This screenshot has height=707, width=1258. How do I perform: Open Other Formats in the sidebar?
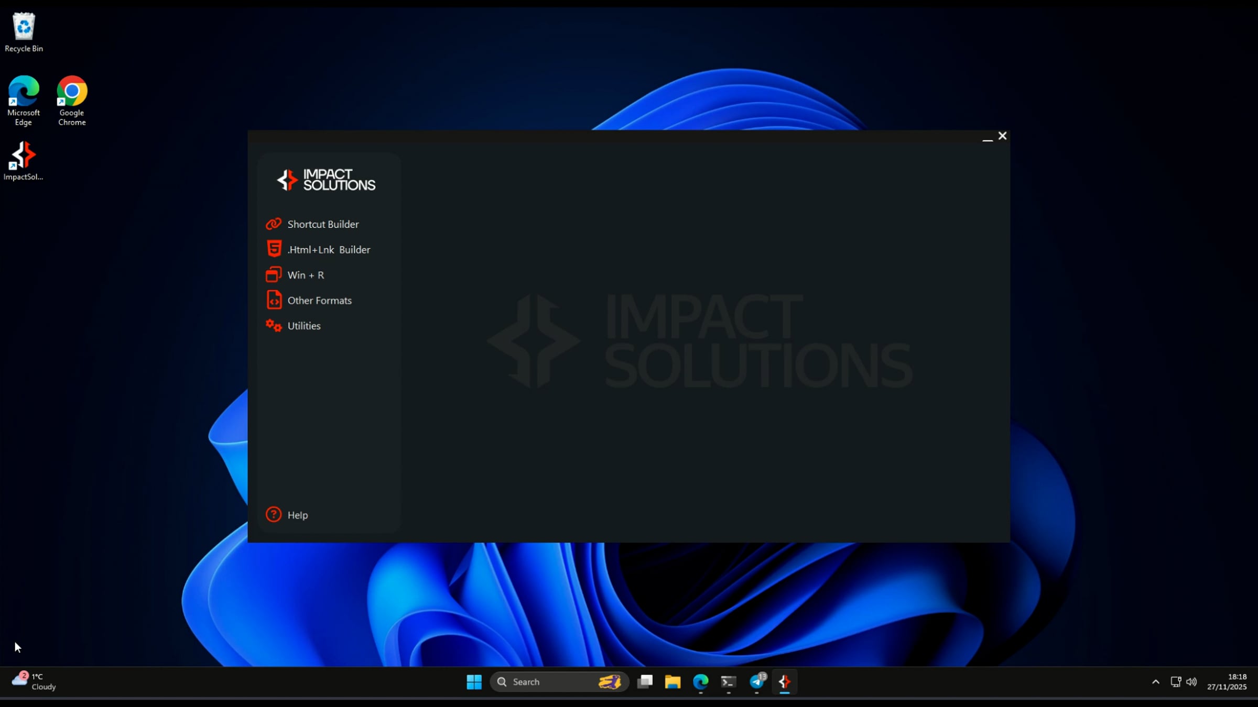(309, 301)
